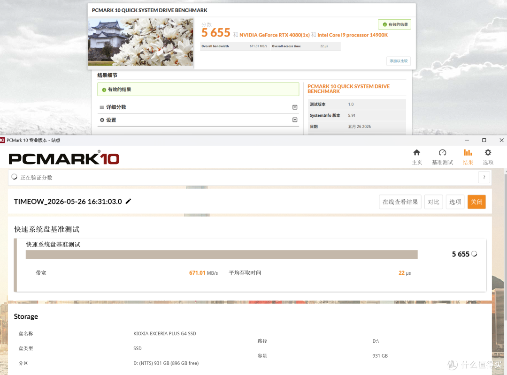Click the PCMARK10 logo
The height and width of the screenshot is (375, 507).
(64, 158)
